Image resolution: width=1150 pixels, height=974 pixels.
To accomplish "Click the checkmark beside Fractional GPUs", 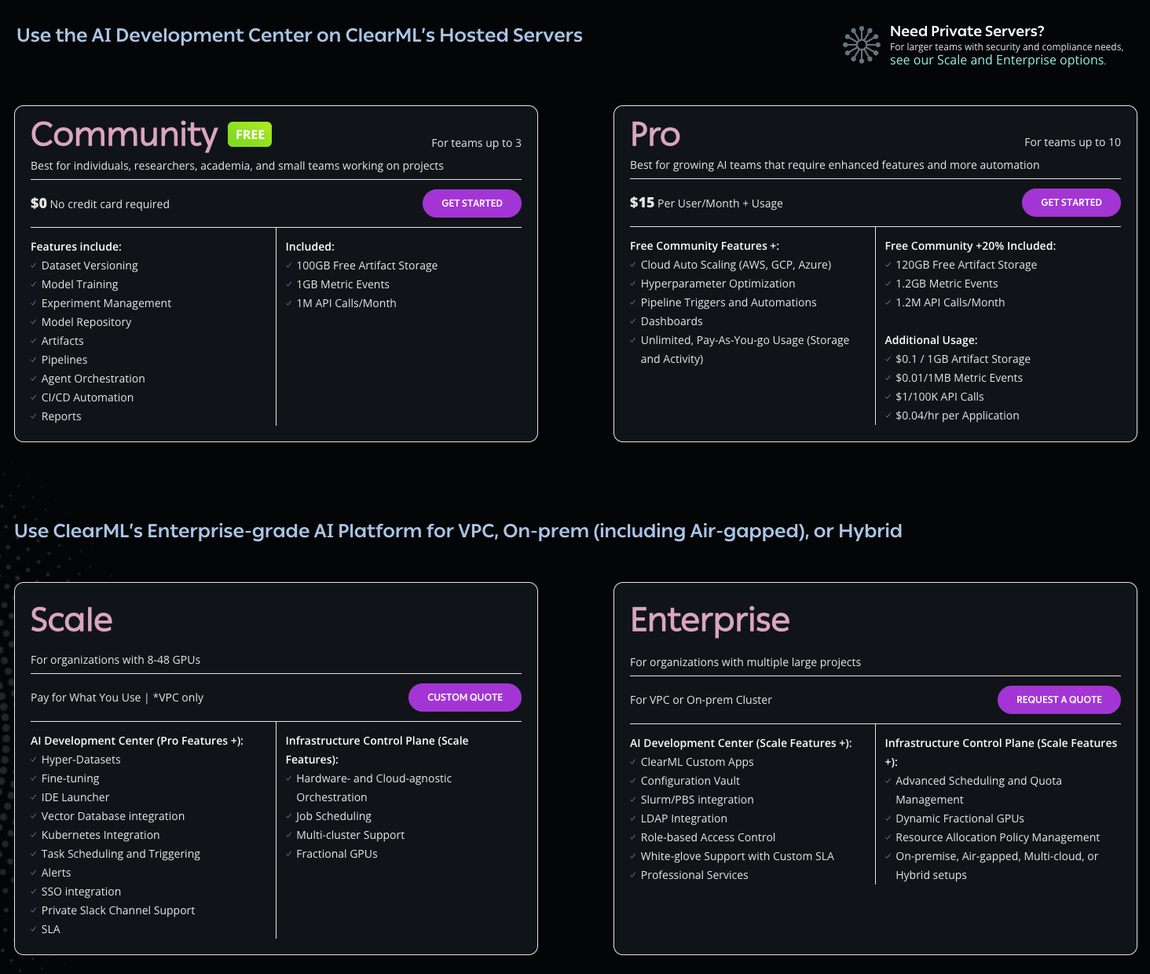I will pos(289,855).
